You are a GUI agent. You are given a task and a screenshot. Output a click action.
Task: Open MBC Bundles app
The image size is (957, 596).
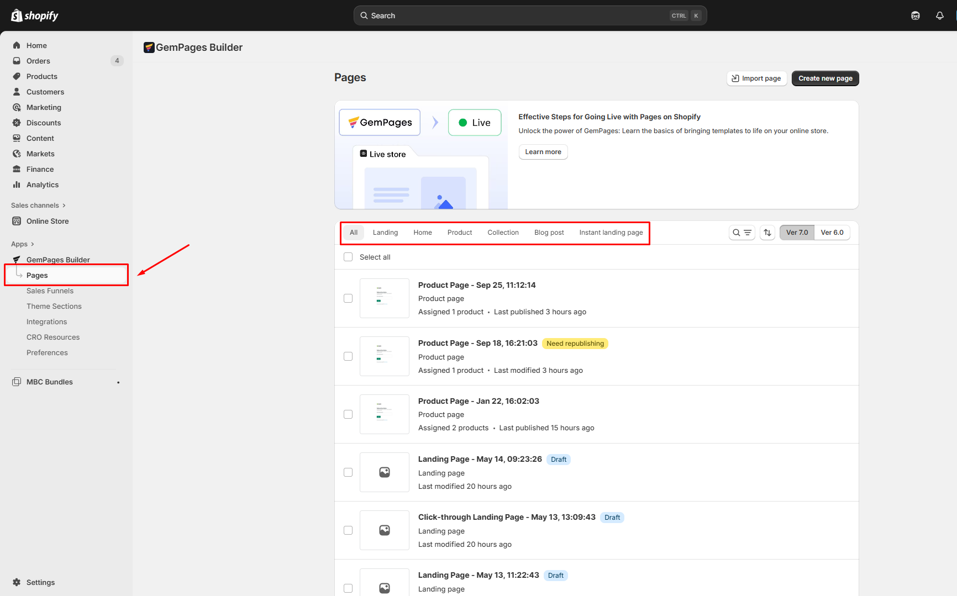49,382
